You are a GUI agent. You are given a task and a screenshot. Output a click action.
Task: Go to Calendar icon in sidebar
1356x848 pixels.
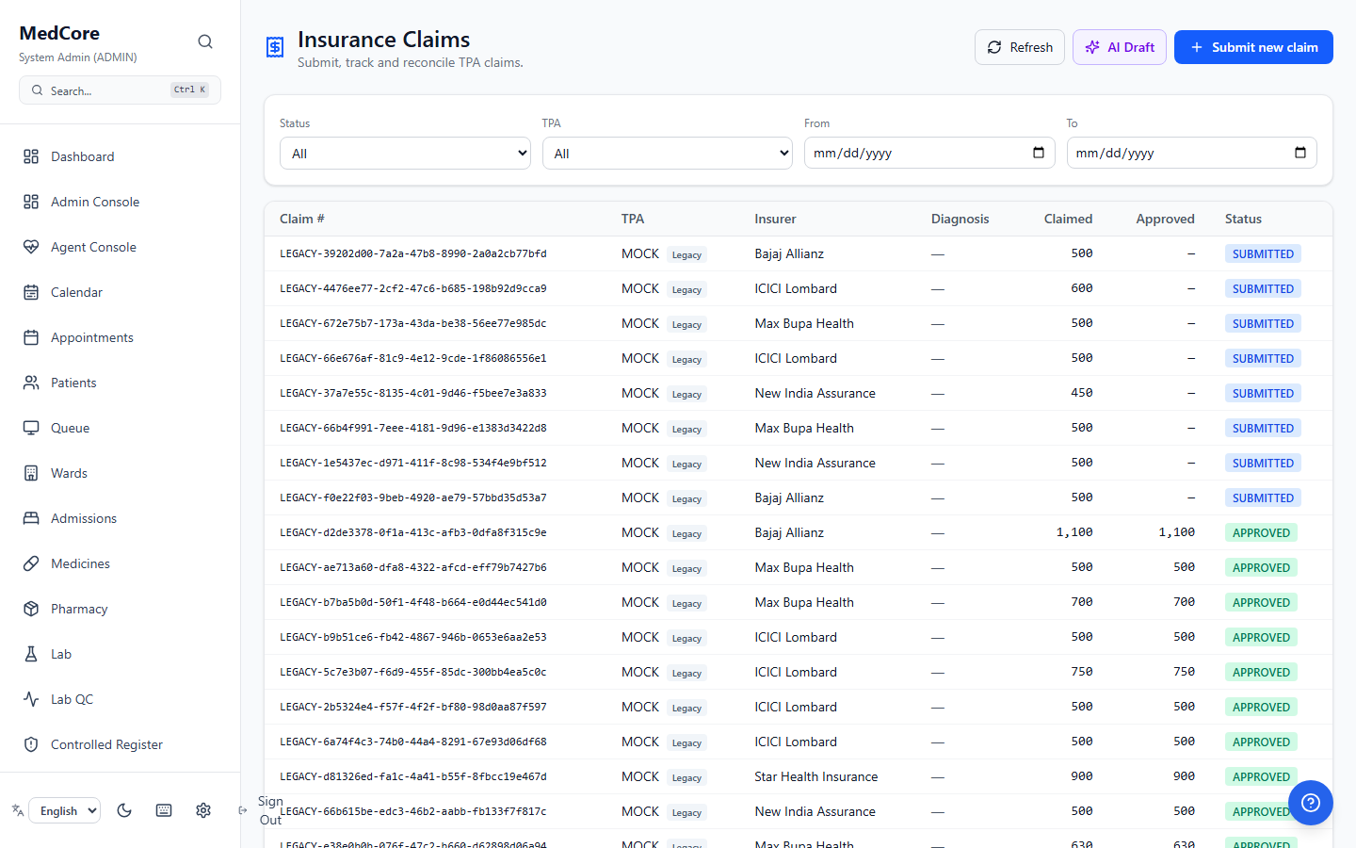(31, 292)
